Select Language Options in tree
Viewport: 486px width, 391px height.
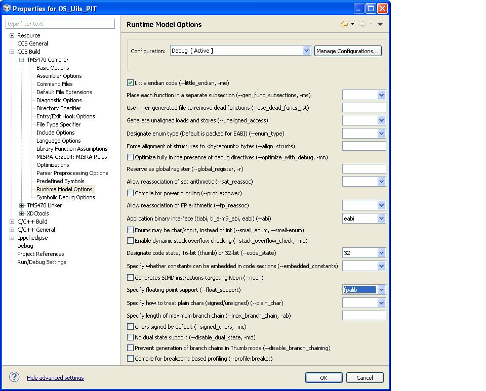click(x=59, y=141)
